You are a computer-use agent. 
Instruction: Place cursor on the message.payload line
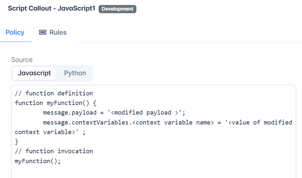[114, 113]
